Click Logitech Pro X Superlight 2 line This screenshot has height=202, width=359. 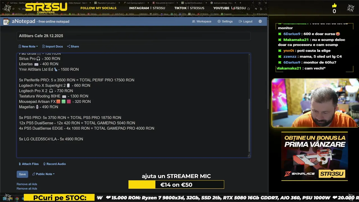(x=55, y=86)
